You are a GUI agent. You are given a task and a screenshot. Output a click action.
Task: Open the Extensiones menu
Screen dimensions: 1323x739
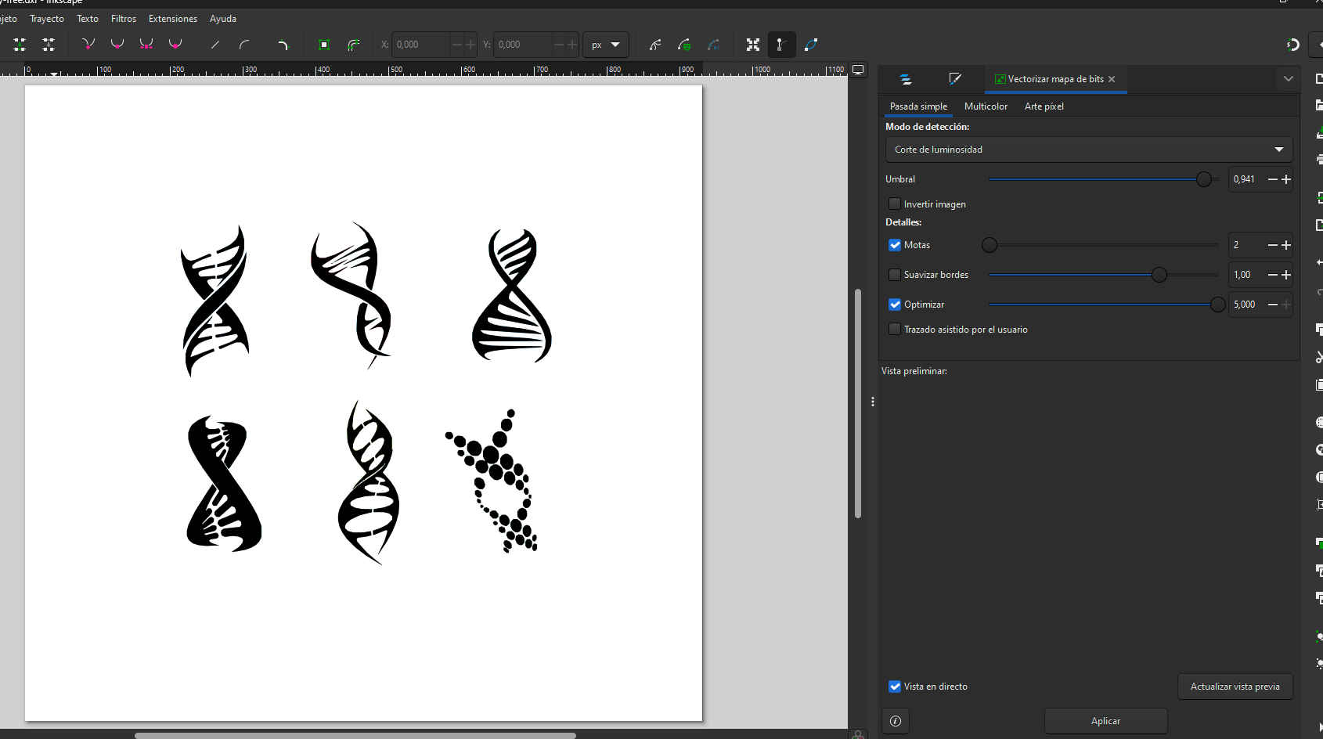(172, 19)
